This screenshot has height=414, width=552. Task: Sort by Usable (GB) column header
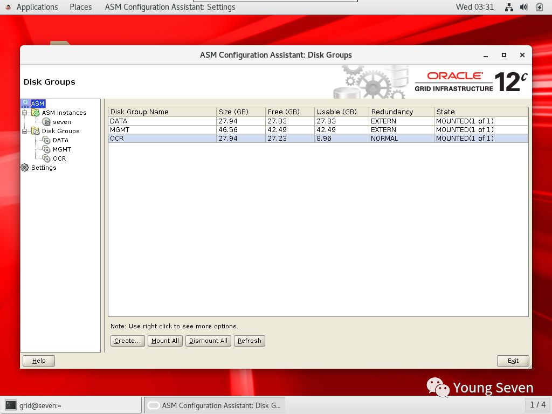[x=341, y=112]
